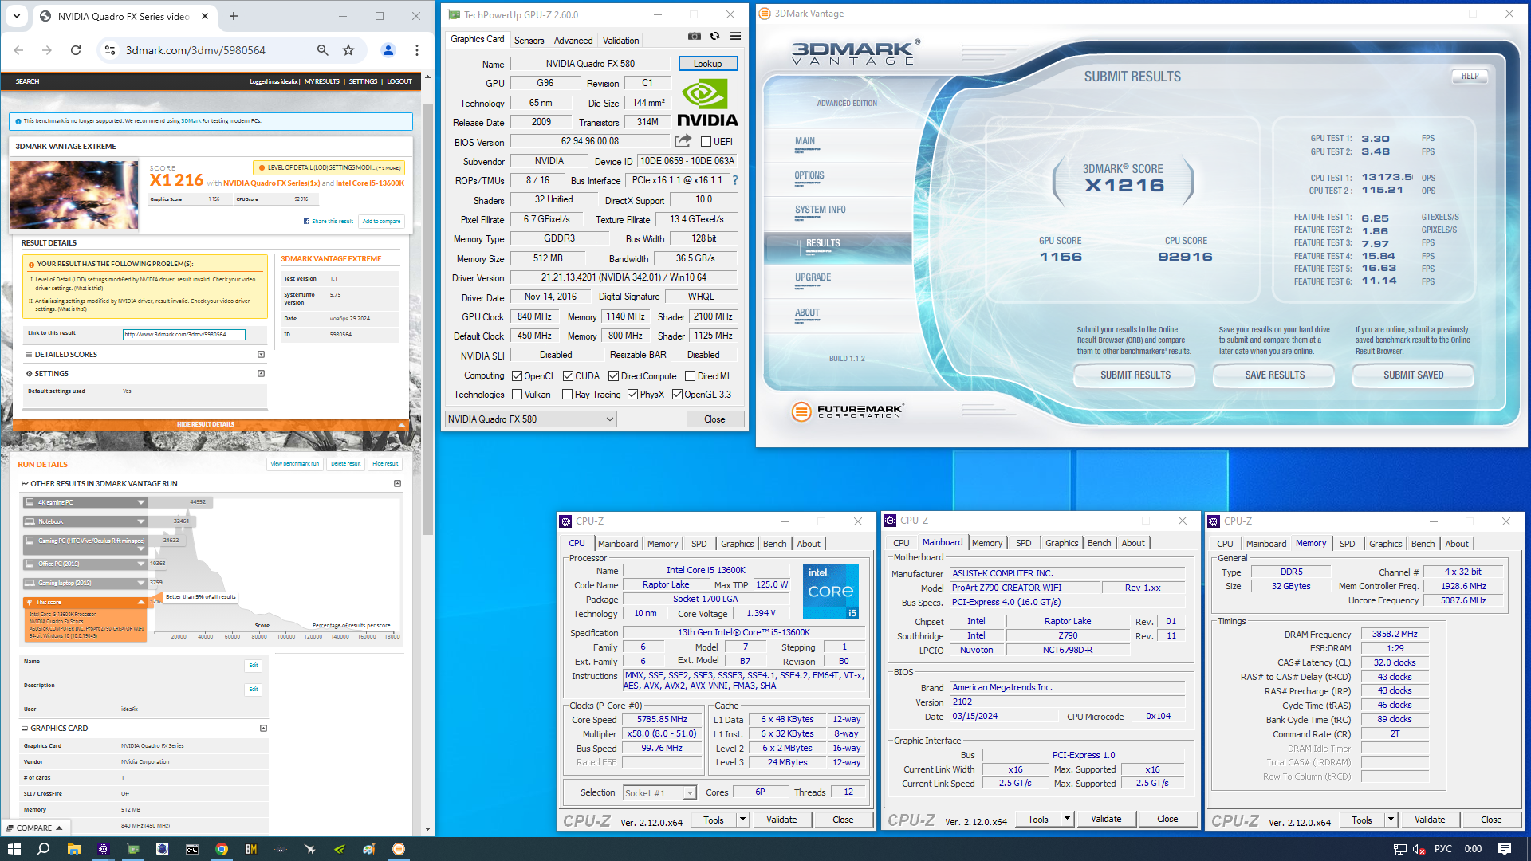This screenshot has width=1531, height=861.
Task: Open the Socket #1 selection dropdown
Action: pos(659,792)
